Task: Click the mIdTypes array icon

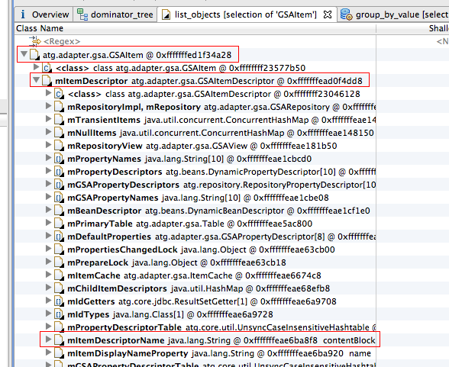Action: pos(59,314)
